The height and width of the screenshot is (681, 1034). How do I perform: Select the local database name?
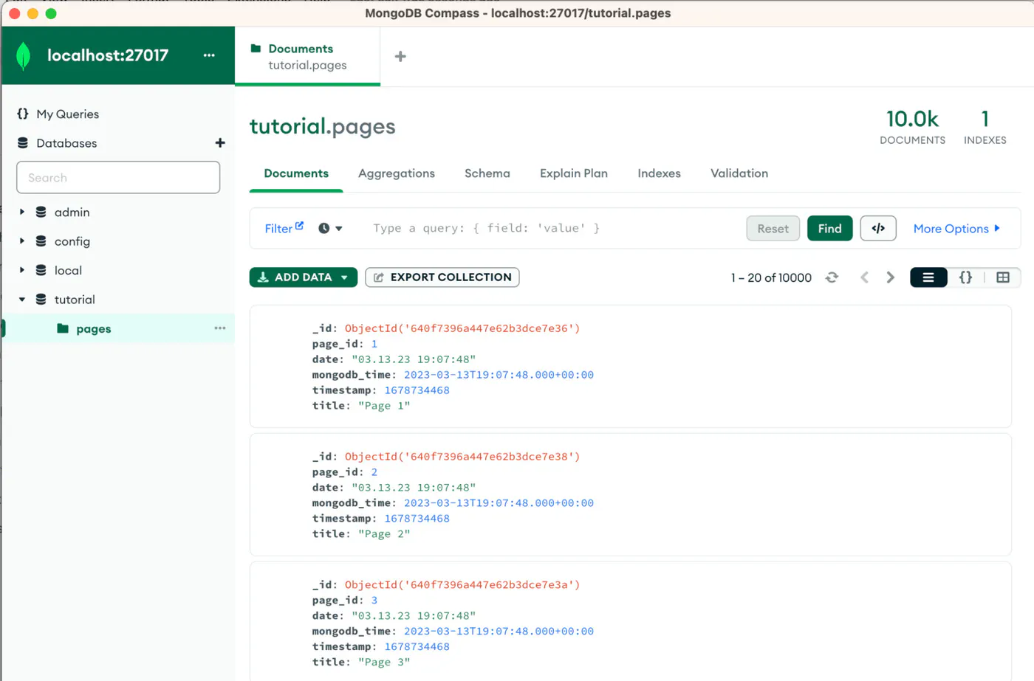68,270
